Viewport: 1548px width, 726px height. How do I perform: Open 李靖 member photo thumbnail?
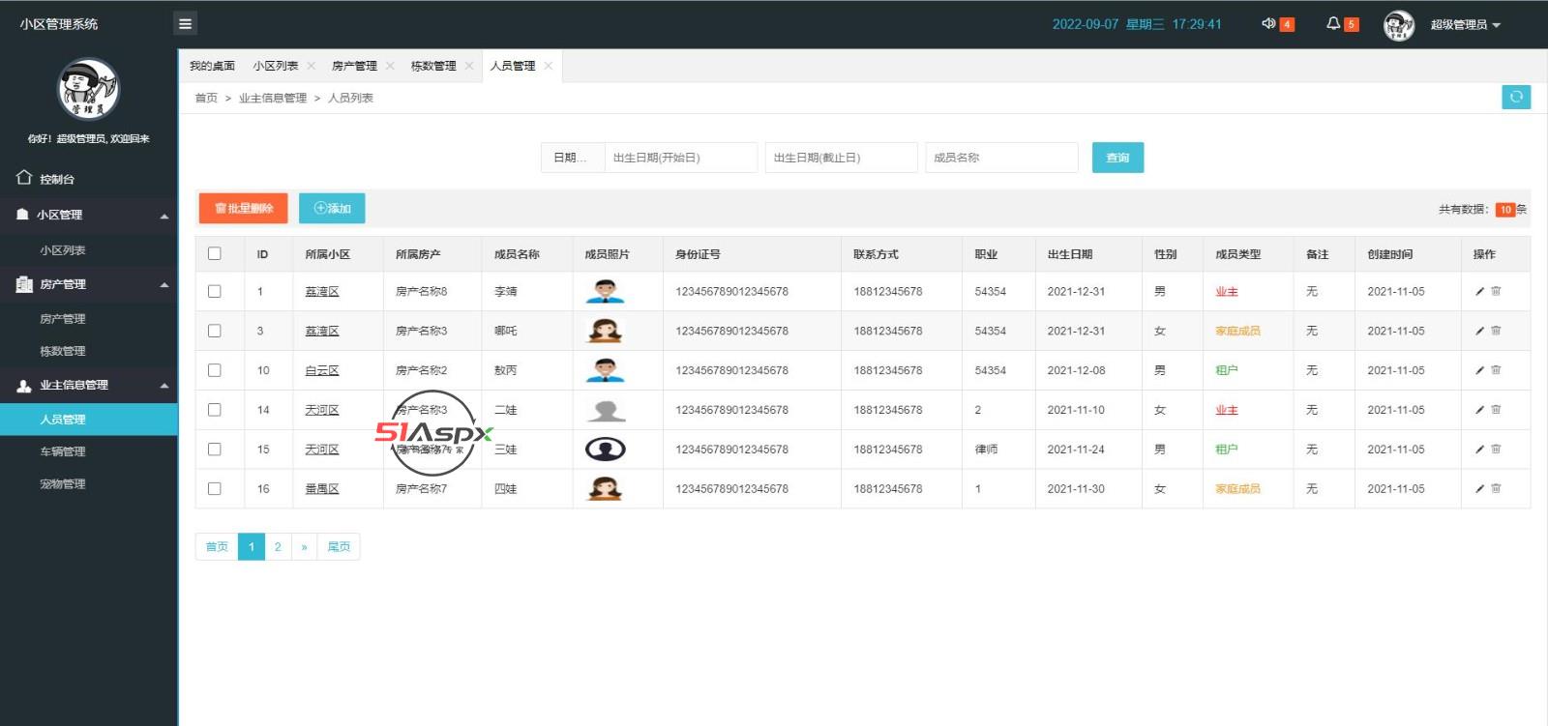[x=606, y=291]
